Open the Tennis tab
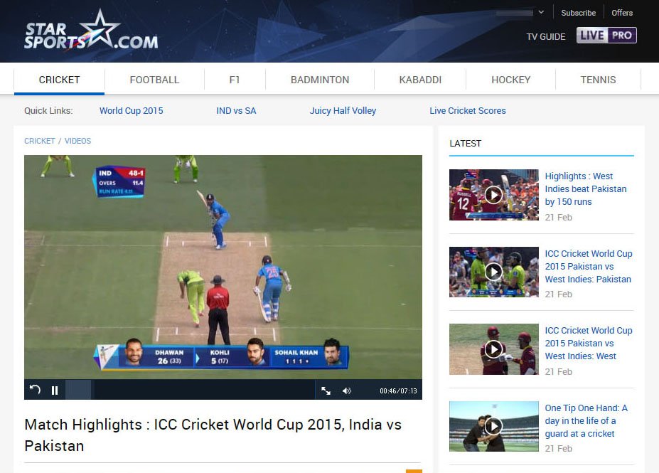The image size is (659, 473). coord(598,80)
